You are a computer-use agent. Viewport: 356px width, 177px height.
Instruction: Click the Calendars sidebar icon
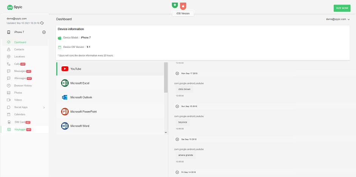(x=9, y=114)
